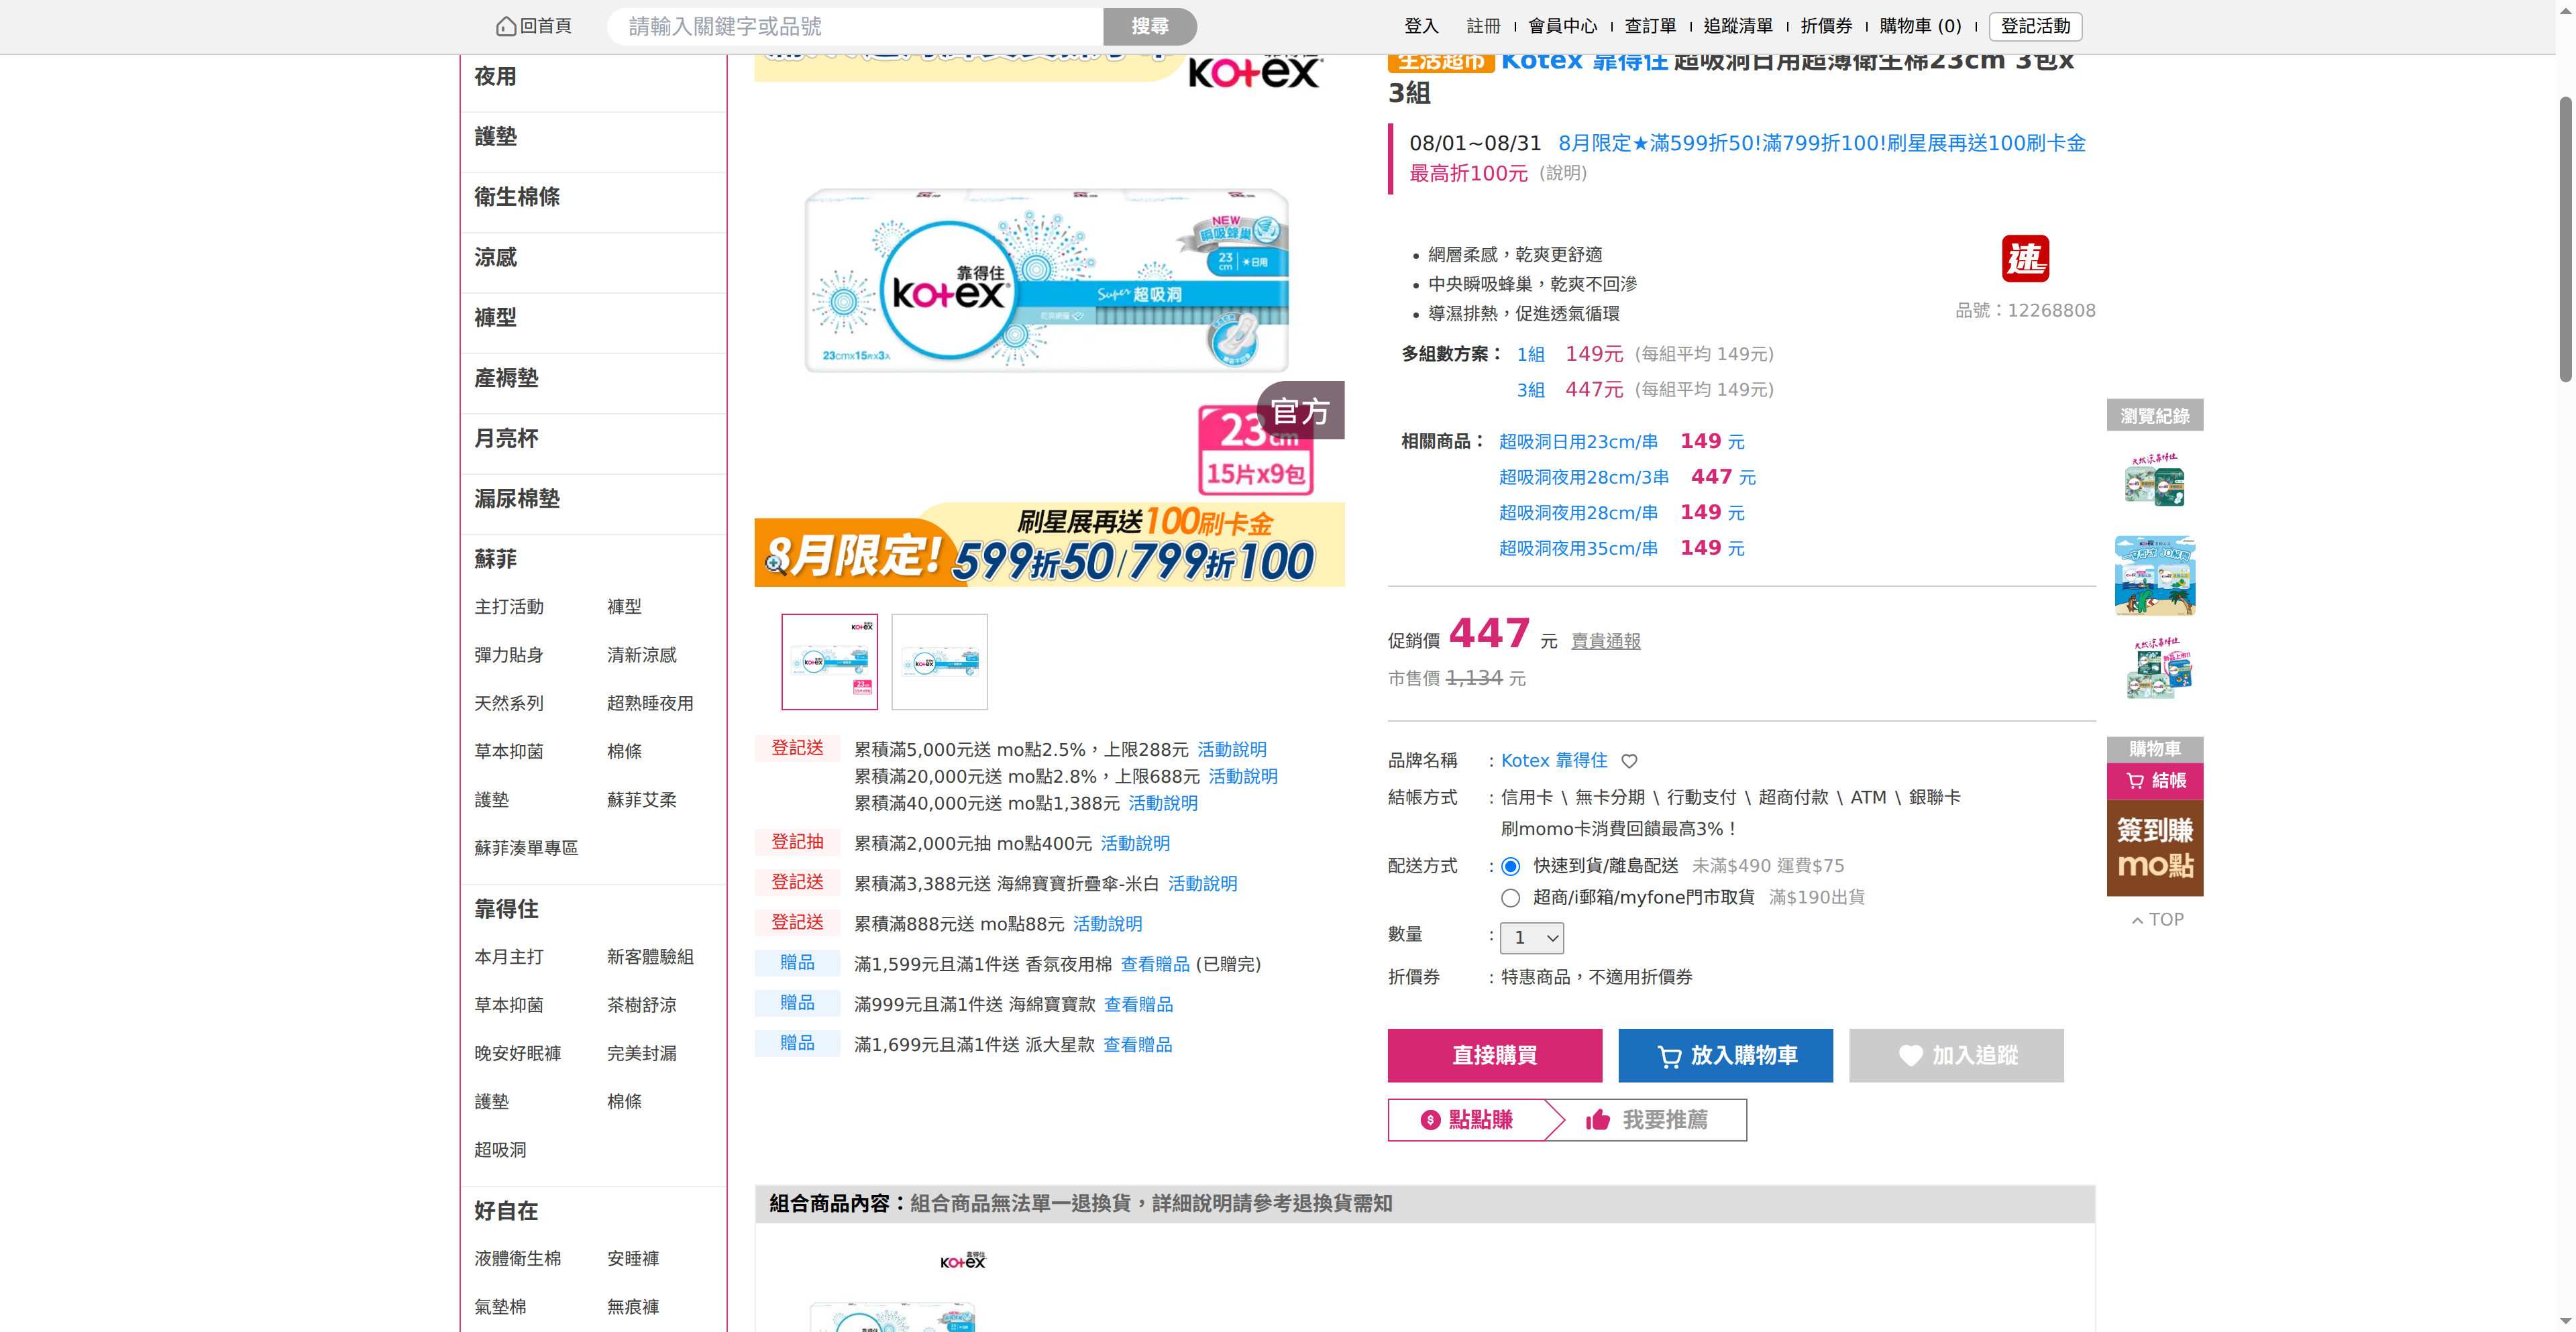Viewport: 2576px width, 1332px height.
Task: Click the home icon beside 回首頁
Action: click(x=506, y=26)
